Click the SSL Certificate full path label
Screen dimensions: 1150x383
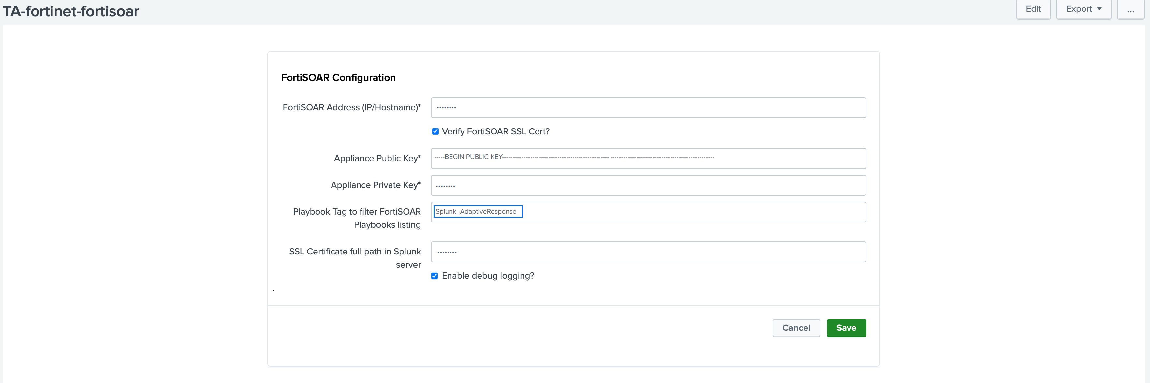pos(355,252)
